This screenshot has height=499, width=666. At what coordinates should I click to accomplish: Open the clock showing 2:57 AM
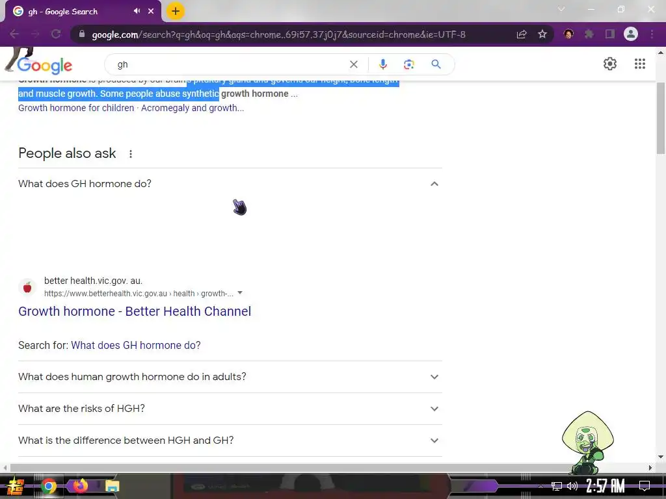coord(606,486)
